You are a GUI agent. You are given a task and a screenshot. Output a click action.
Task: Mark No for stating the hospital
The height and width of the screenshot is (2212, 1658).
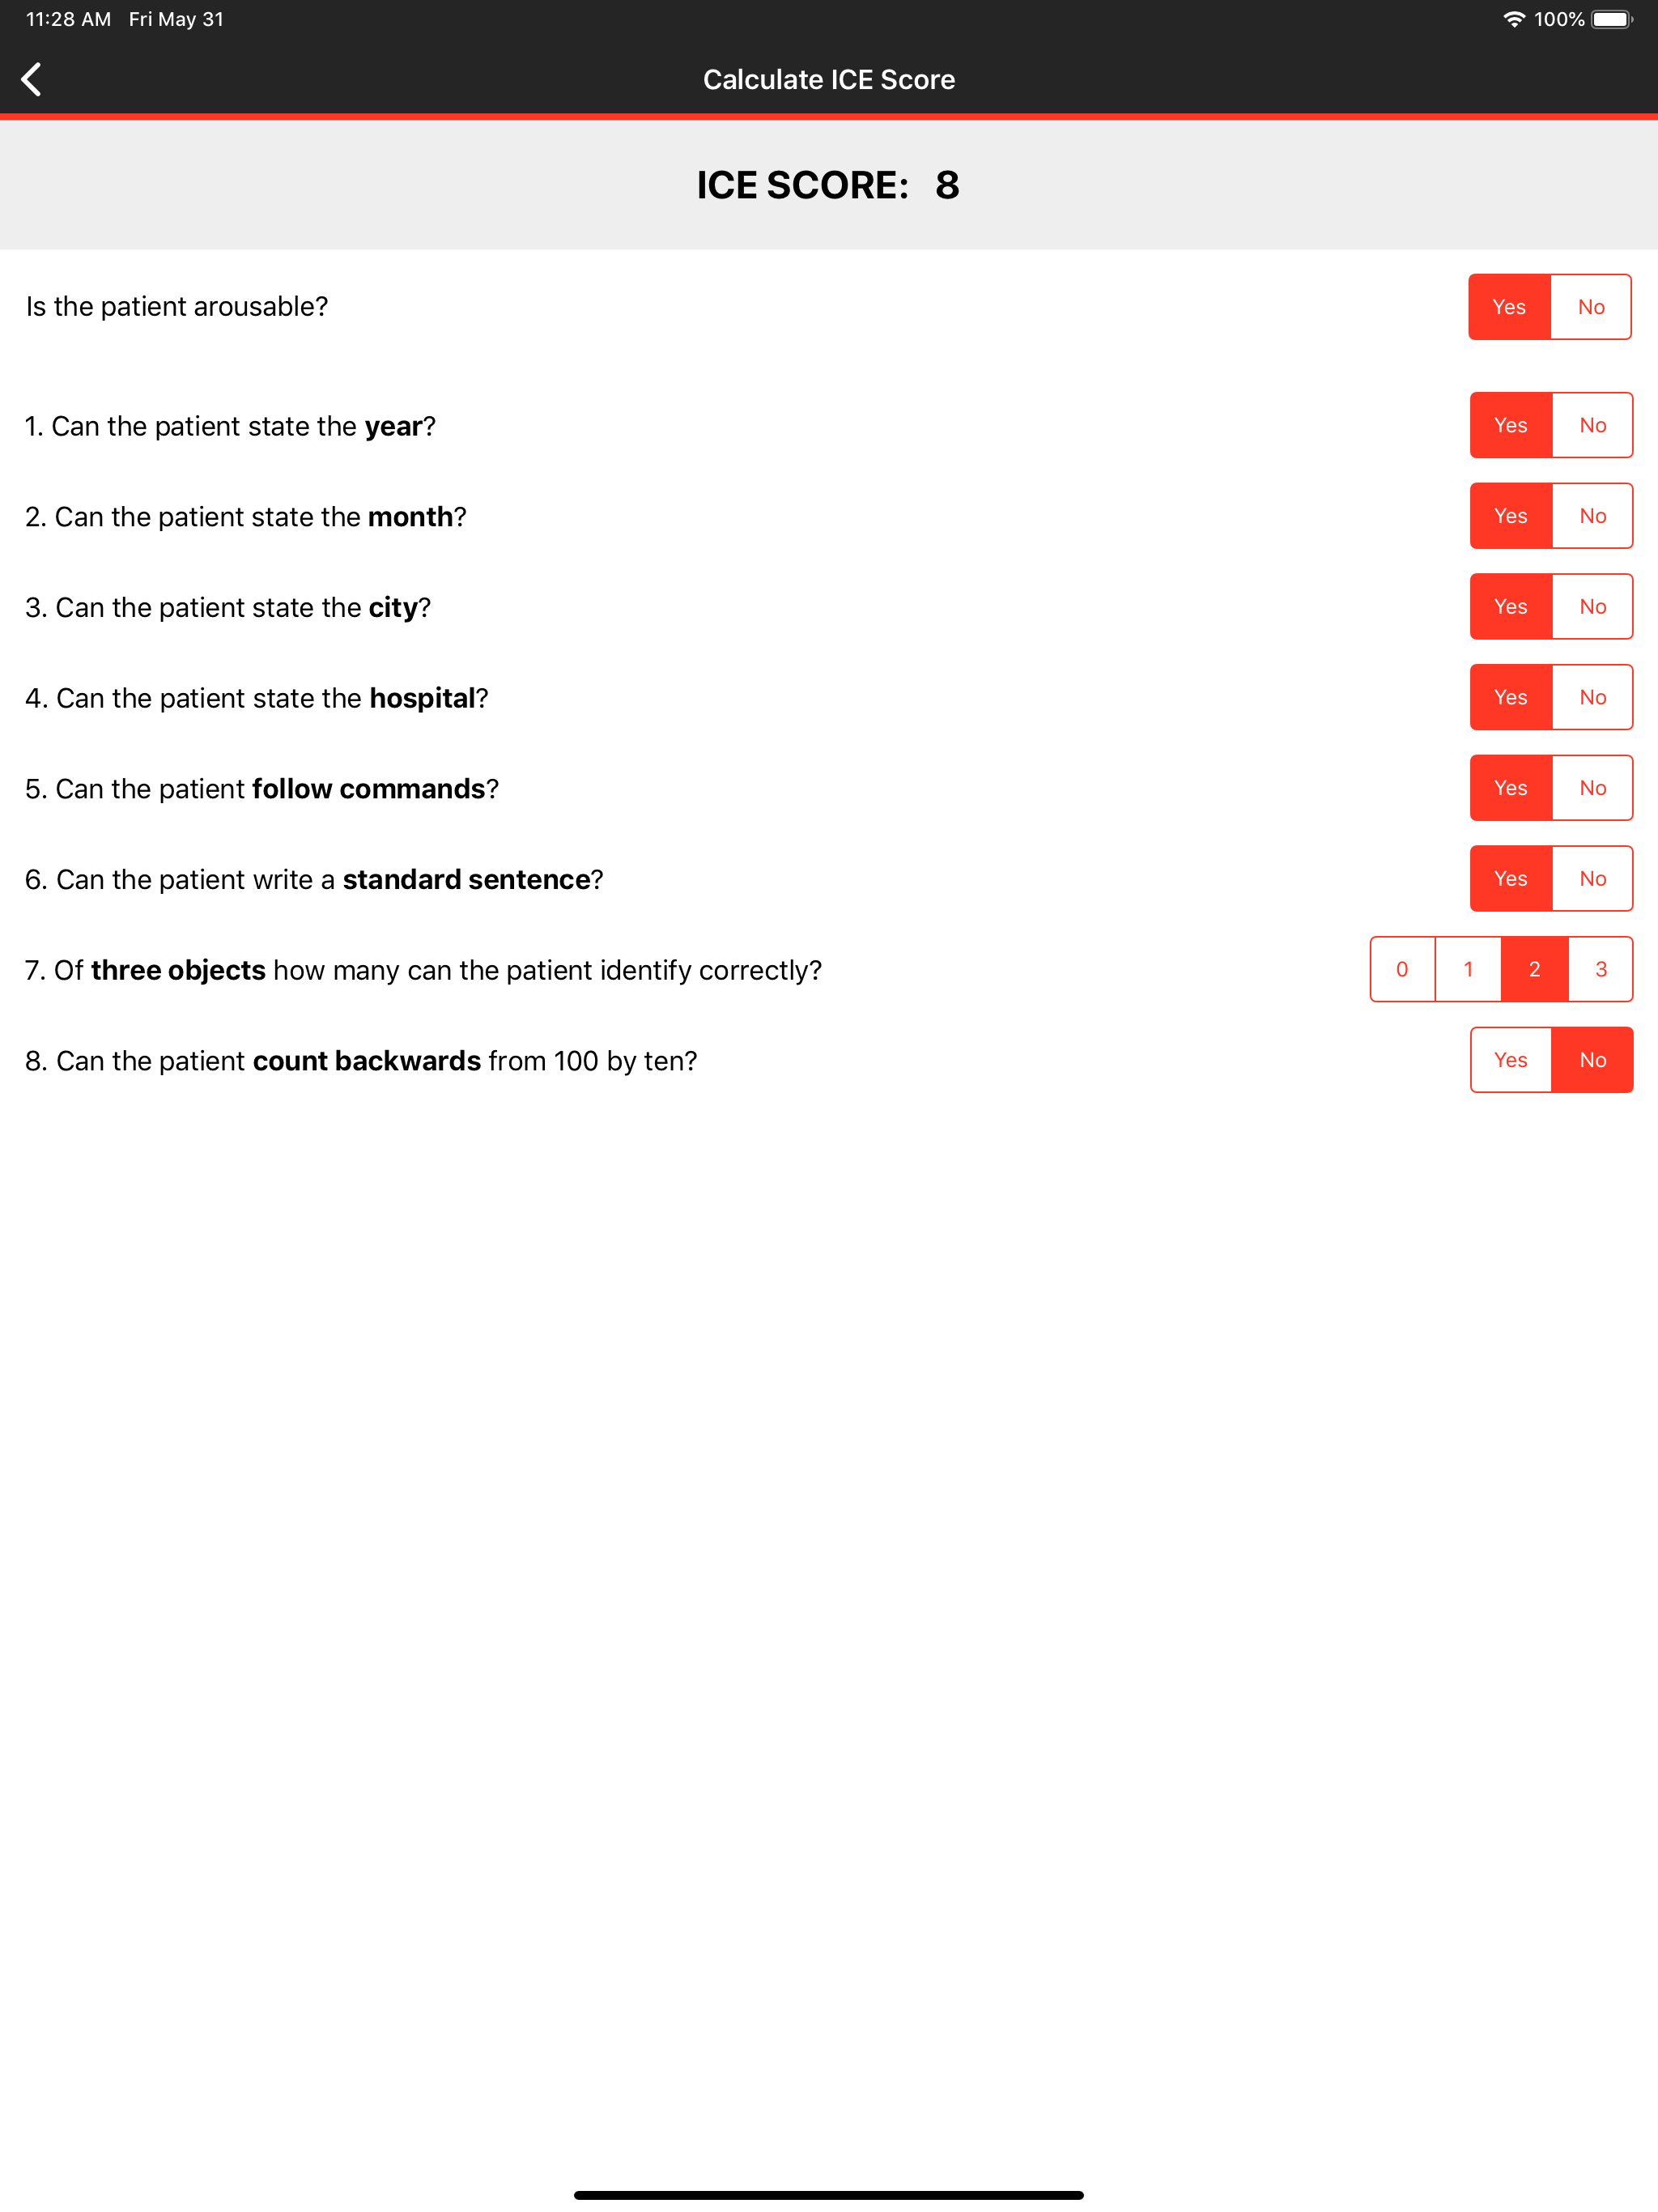click(1593, 697)
